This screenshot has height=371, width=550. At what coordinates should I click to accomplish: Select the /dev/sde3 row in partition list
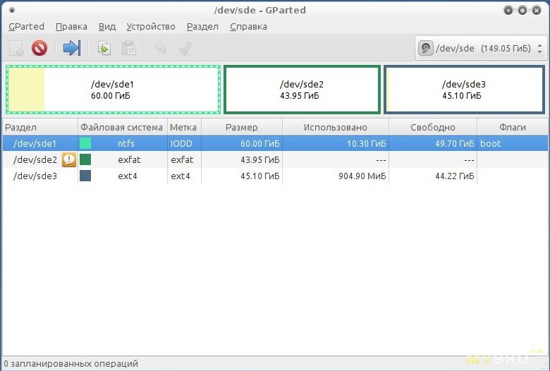coord(275,176)
